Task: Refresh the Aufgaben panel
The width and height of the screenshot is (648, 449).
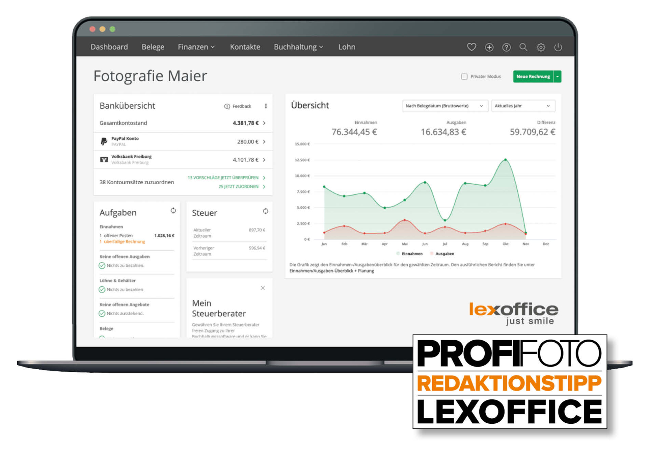Action: [173, 211]
